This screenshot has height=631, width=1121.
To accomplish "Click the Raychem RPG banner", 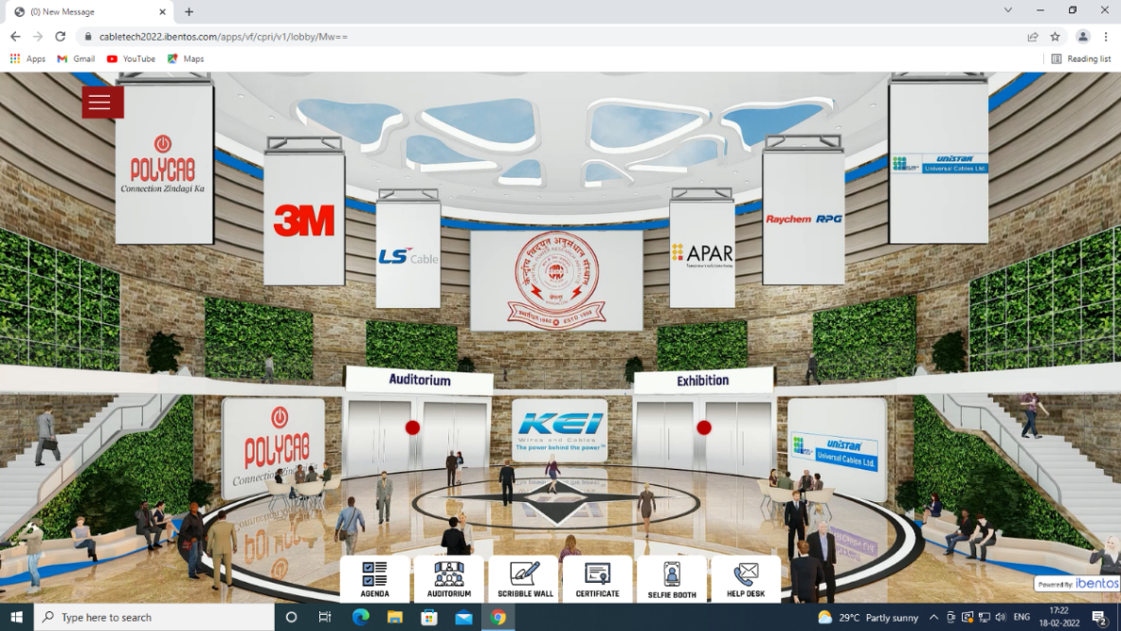I will click(804, 219).
